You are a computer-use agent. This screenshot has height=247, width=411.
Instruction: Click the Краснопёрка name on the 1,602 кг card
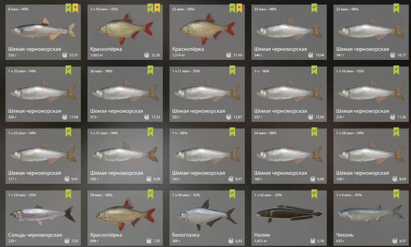tap(106, 49)
